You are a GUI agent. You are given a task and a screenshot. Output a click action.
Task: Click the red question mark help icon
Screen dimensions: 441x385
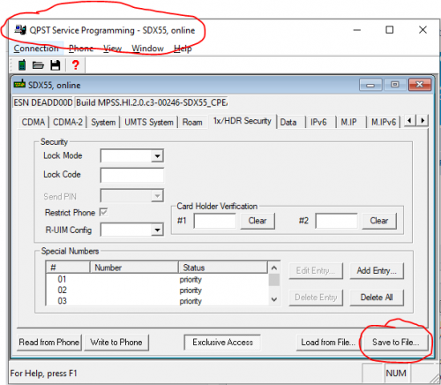(76, 65)
